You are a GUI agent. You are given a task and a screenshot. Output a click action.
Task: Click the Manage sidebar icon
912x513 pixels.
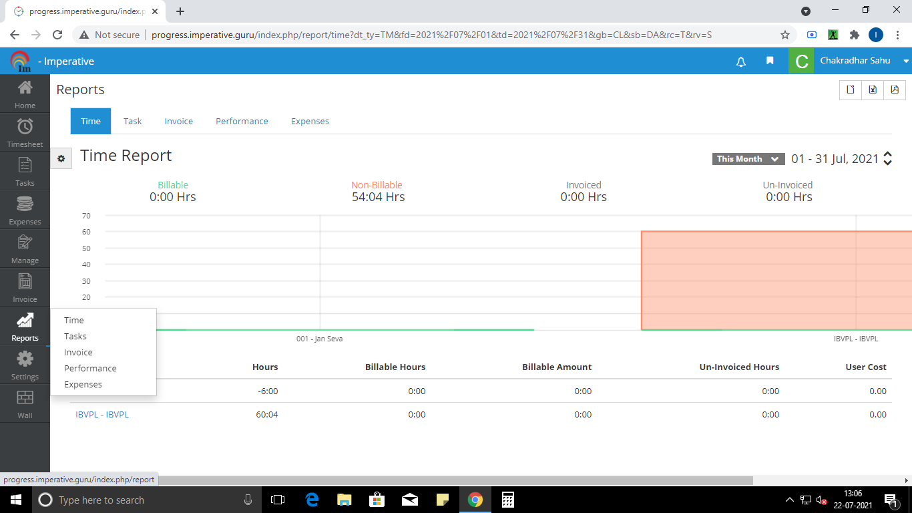click(25, 248)
